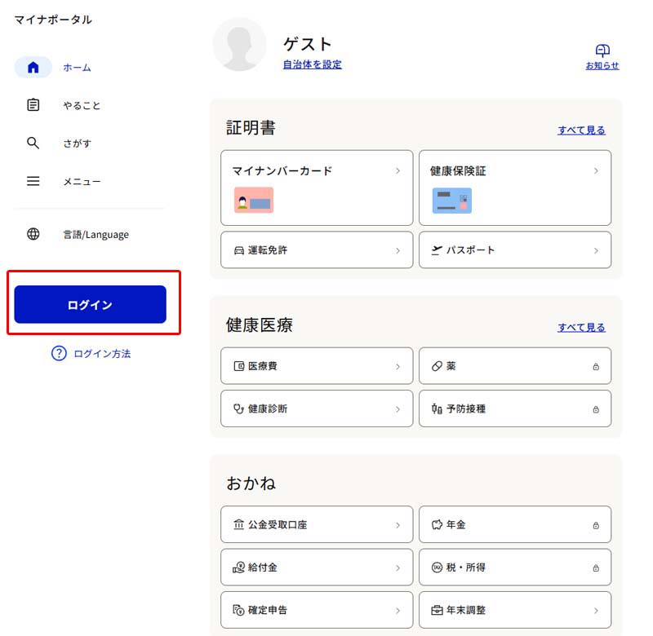
Task: Open すべて見る in the 証明書 section
Action: (581, 130)
